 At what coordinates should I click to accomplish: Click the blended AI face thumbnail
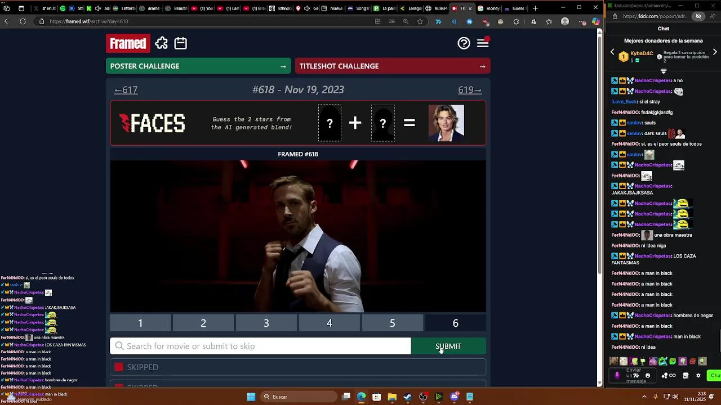(446, 123)
